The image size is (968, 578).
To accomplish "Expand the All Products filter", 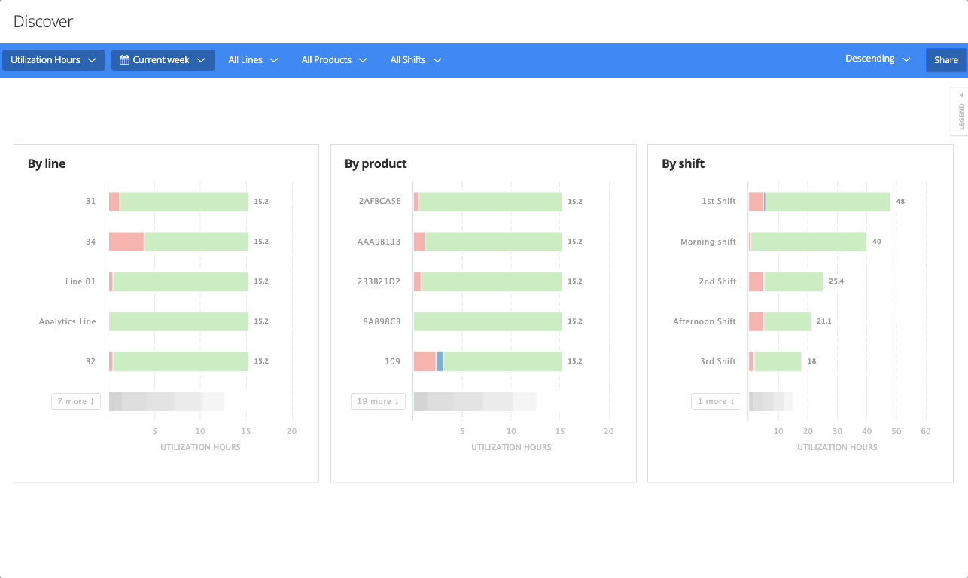I will pos(334,60).
